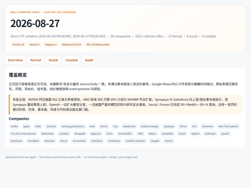Image resolution: width=251 pixels, height=188 pixels.
Task: Select the Anthropic company chip
Action: tap(210, 134)
